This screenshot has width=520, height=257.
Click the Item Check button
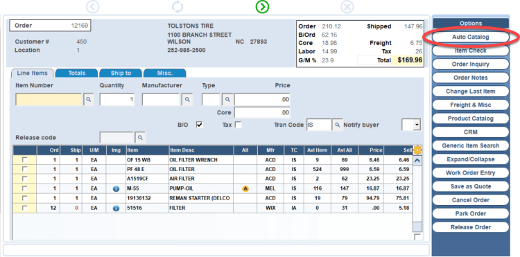pos(470,51)
